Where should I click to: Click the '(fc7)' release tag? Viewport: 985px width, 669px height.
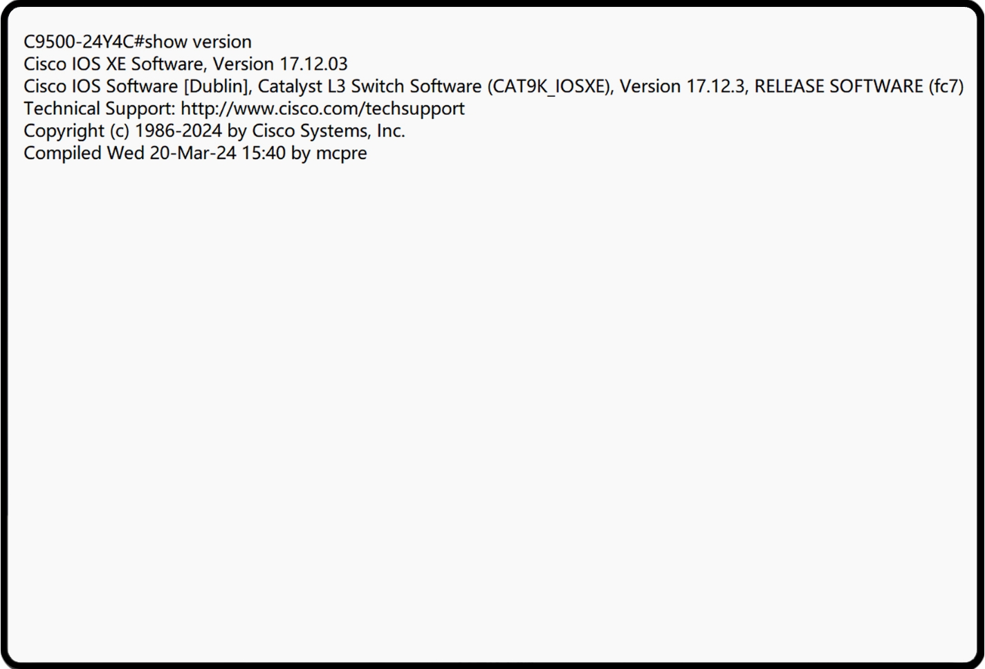(946, 86)
